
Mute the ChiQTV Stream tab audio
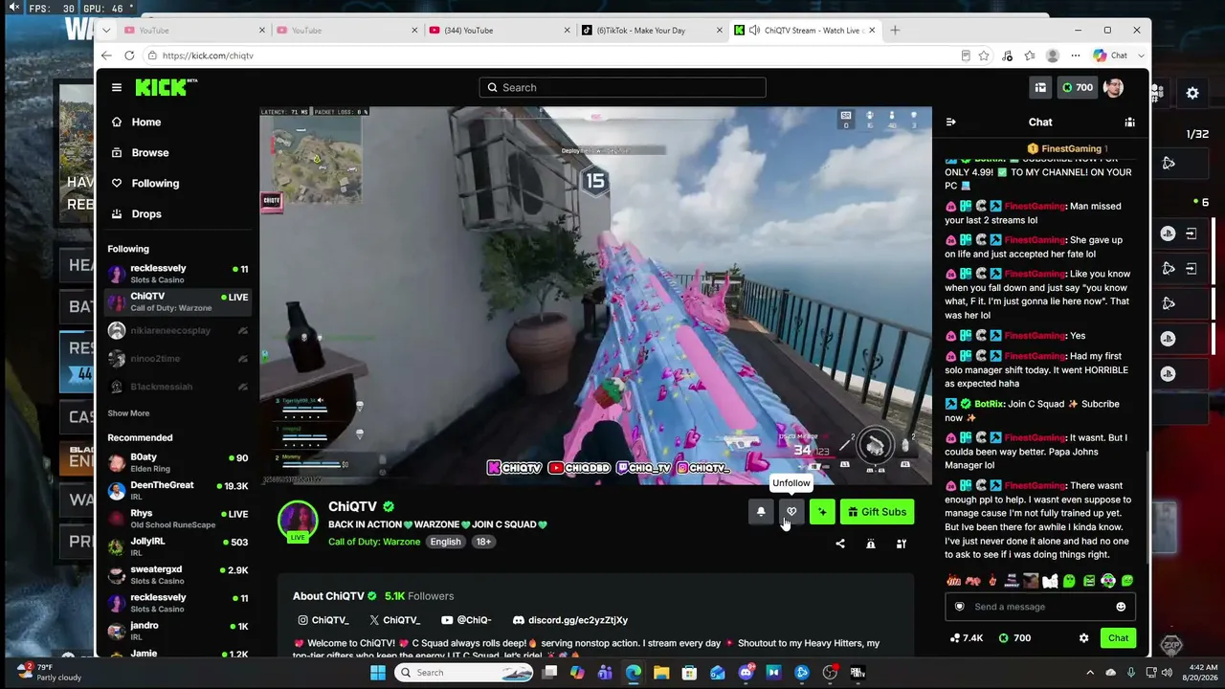coord(755,30)
